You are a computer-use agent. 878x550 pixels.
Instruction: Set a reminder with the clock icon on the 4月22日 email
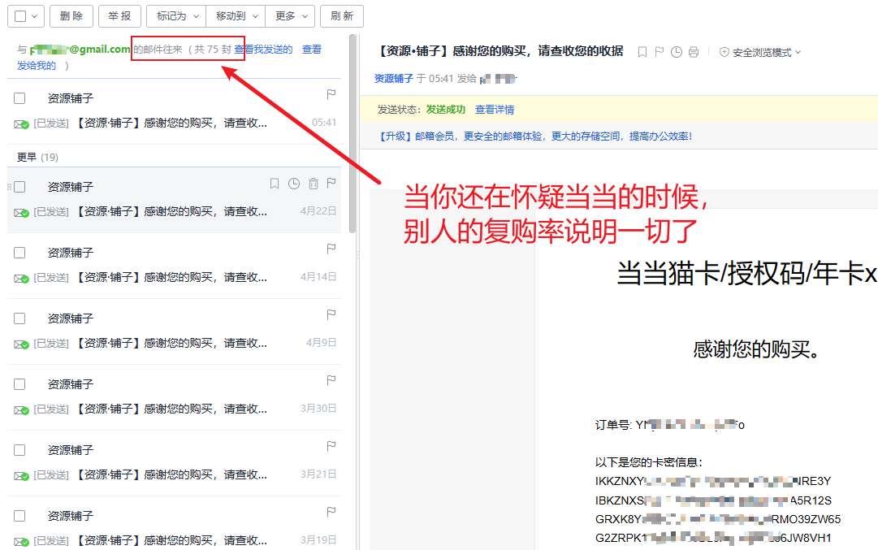coord(294,184)
